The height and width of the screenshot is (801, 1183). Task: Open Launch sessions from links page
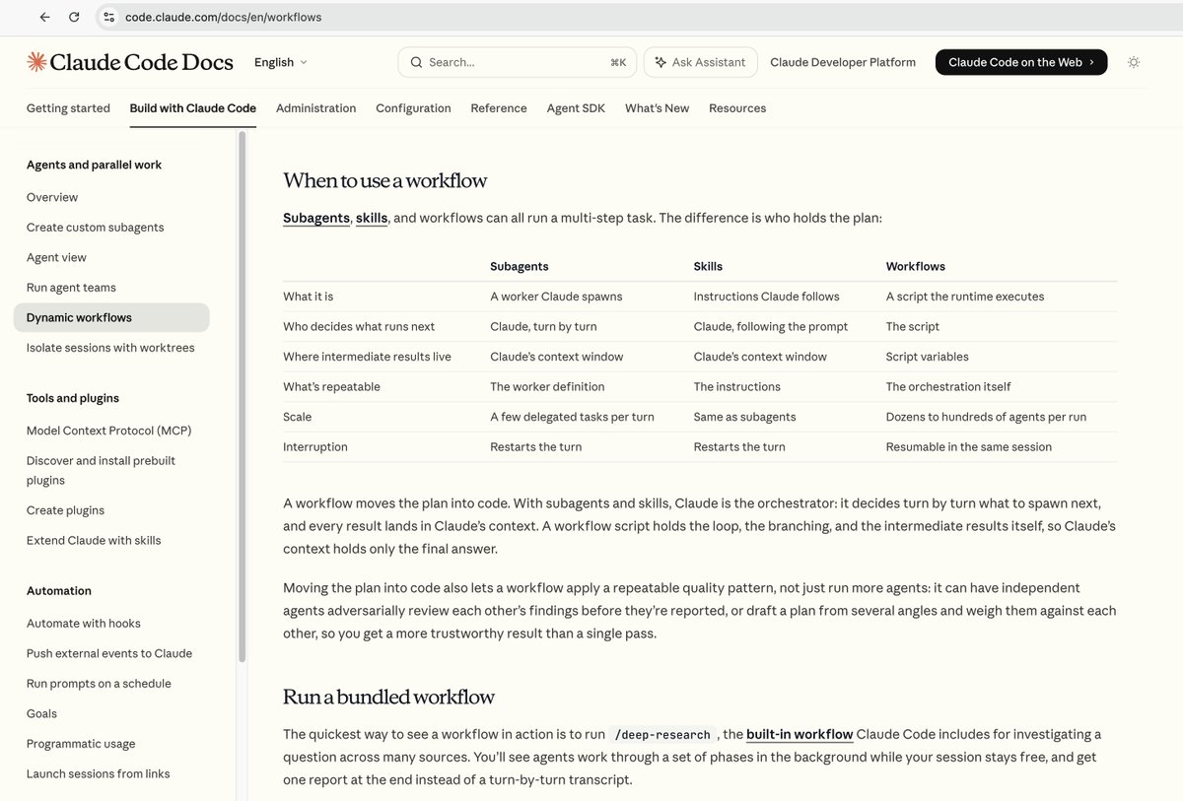tap(99, 773)
